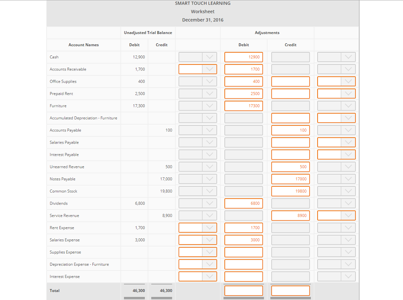Click the 'Adjustments' column header
This screenshot has width=403, height=300.
click(x=267, y=33)
